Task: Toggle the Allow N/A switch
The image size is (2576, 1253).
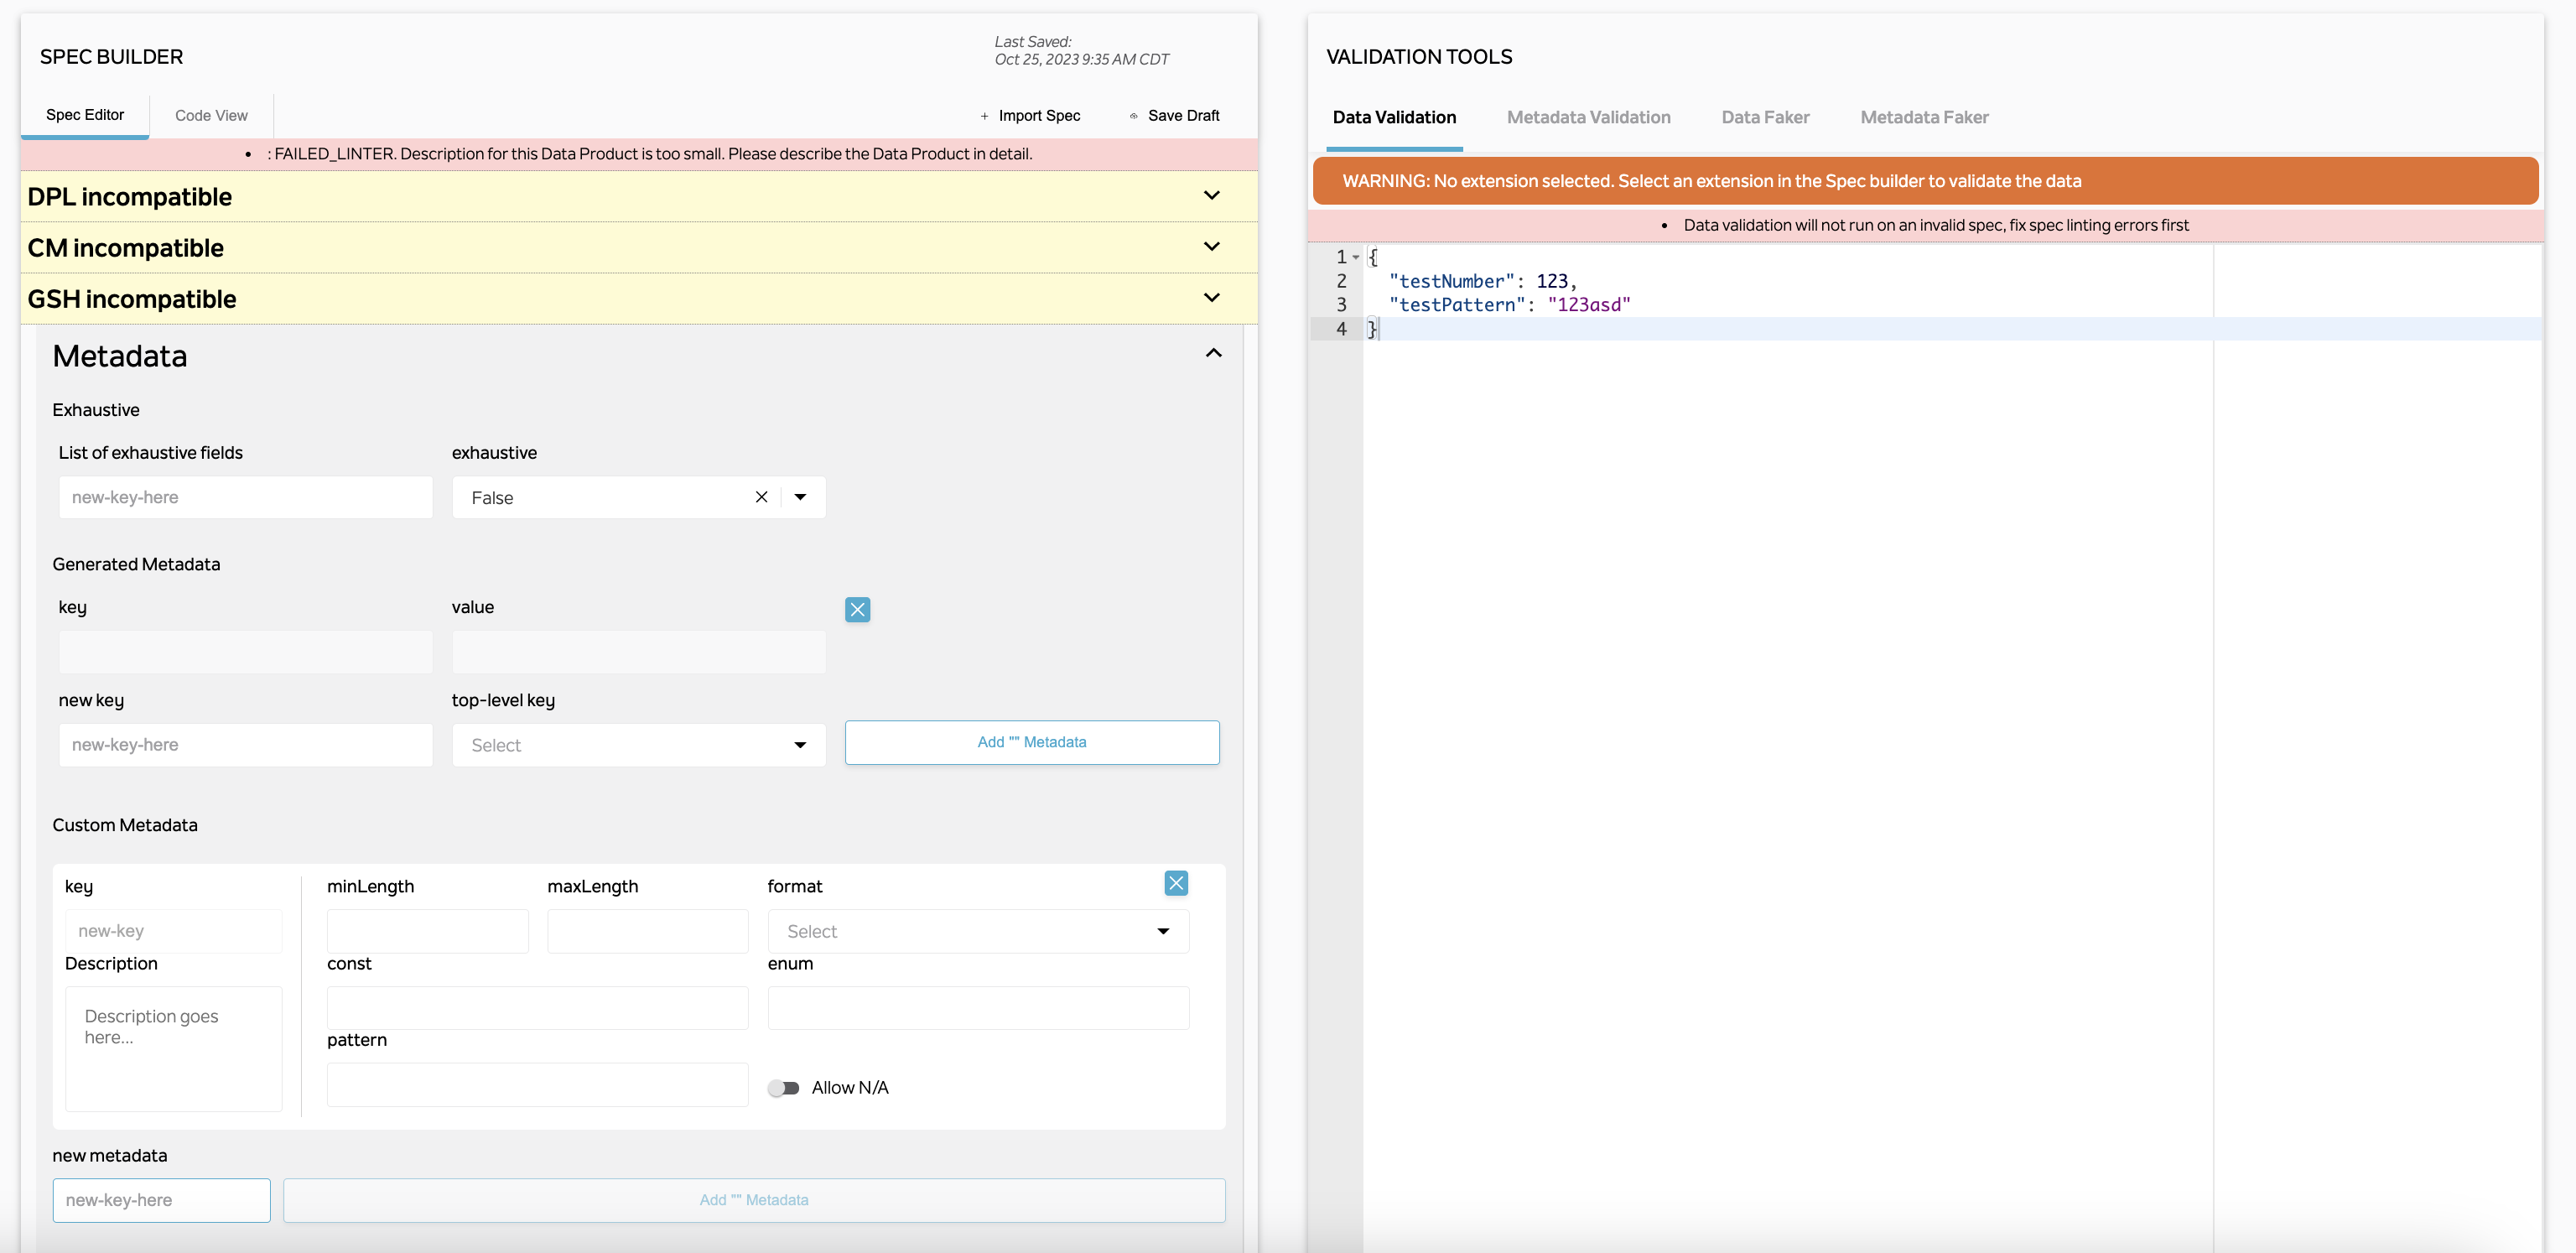Action: pos(784,1088)
